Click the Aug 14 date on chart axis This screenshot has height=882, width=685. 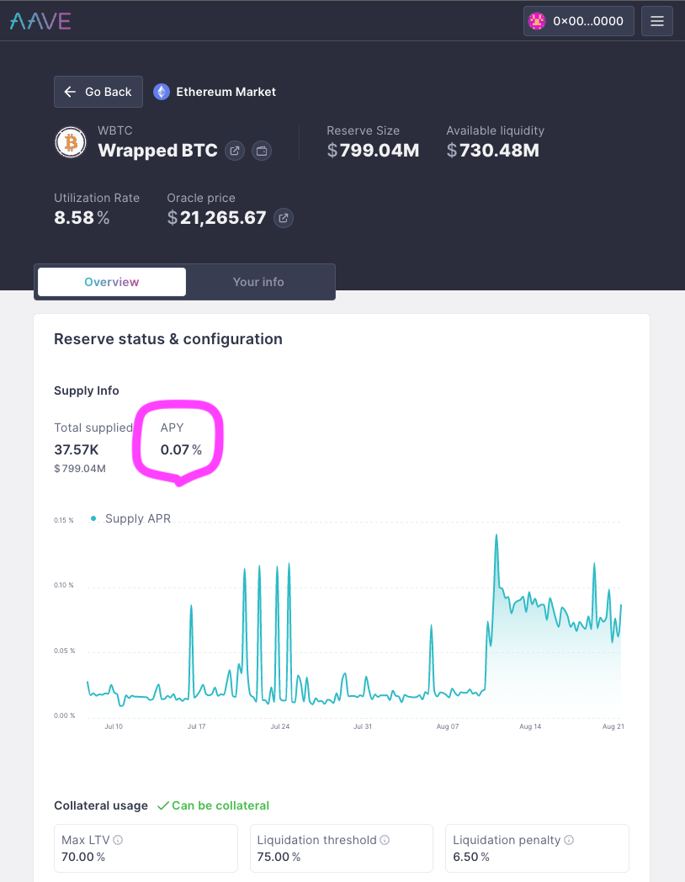530,727
